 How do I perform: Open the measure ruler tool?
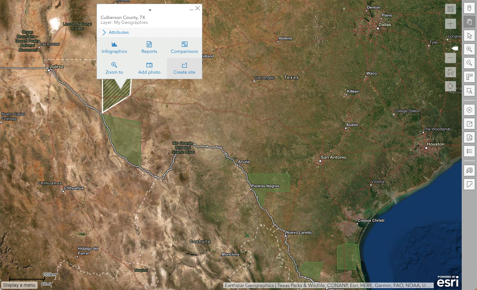click(469, 77)
